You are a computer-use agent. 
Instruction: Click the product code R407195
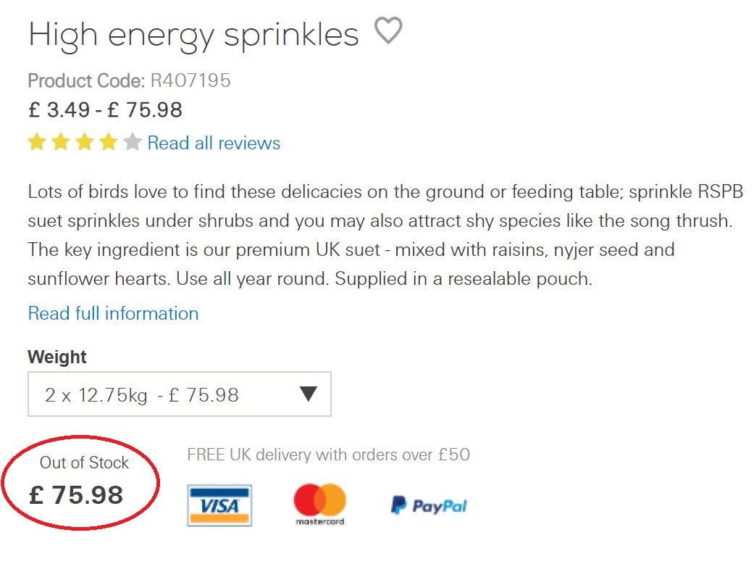(190, 80)
